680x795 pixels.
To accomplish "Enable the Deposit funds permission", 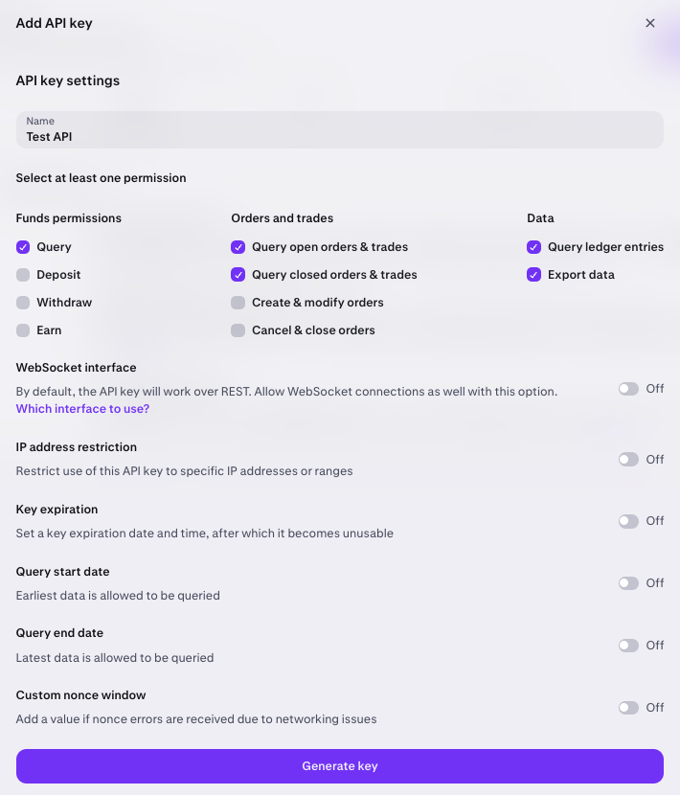I will click(22, 275).
